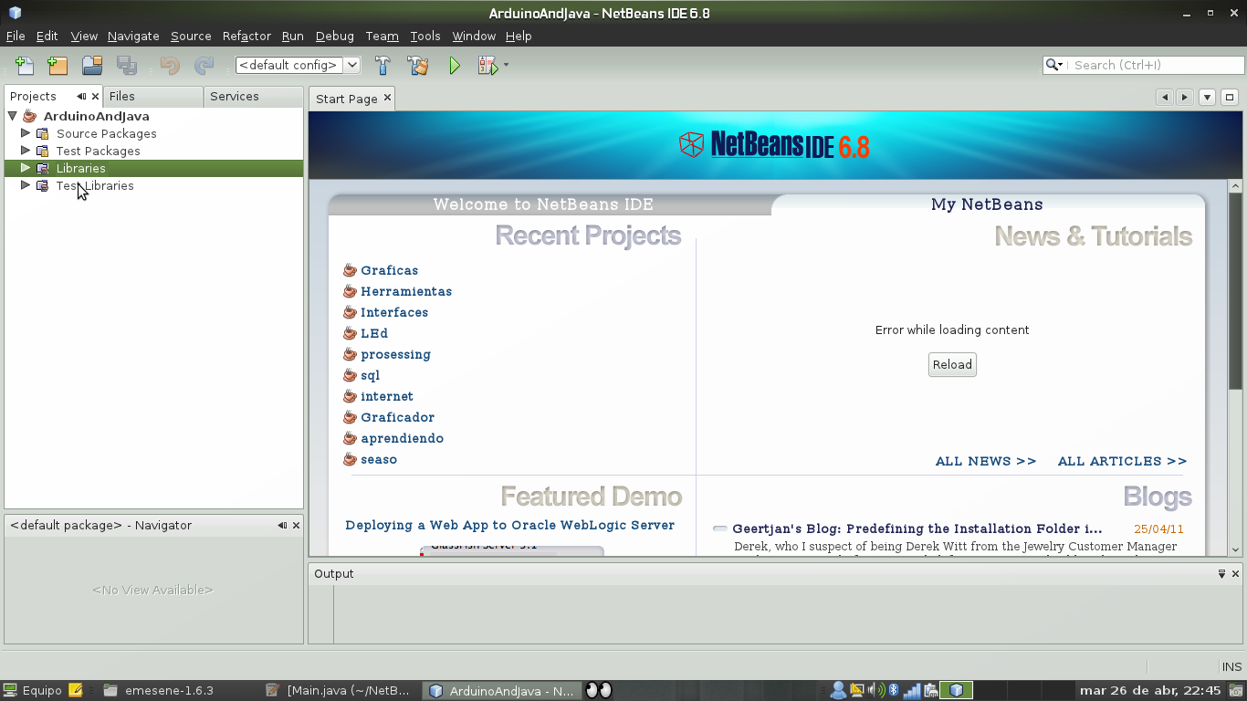Viewport: 1247px width, 701px height.
Task: Switch to the Welcome to NetBeans IDE tab
Action: [x=543, y=204]
